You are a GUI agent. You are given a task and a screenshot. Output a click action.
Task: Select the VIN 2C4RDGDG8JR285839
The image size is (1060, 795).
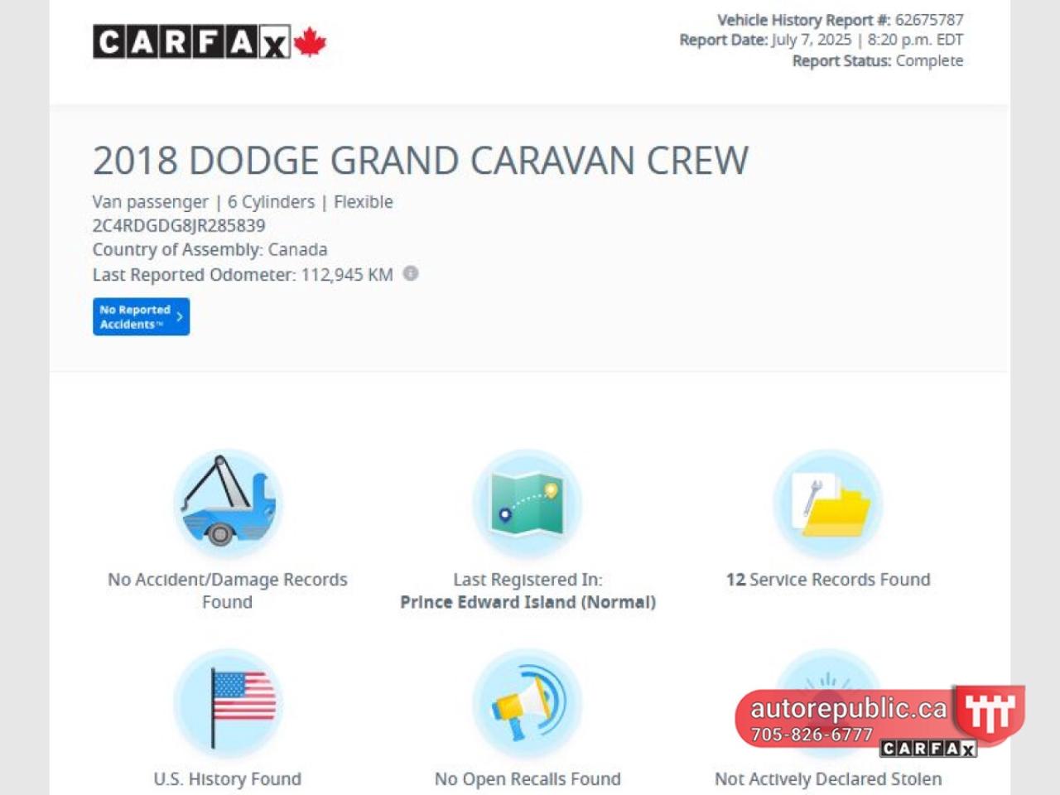coord(179,225)
